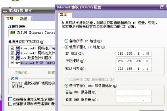Viewport: 167px width, 111px height.
Task: Click the 说明 group label
Action: (x=14, y=78)
